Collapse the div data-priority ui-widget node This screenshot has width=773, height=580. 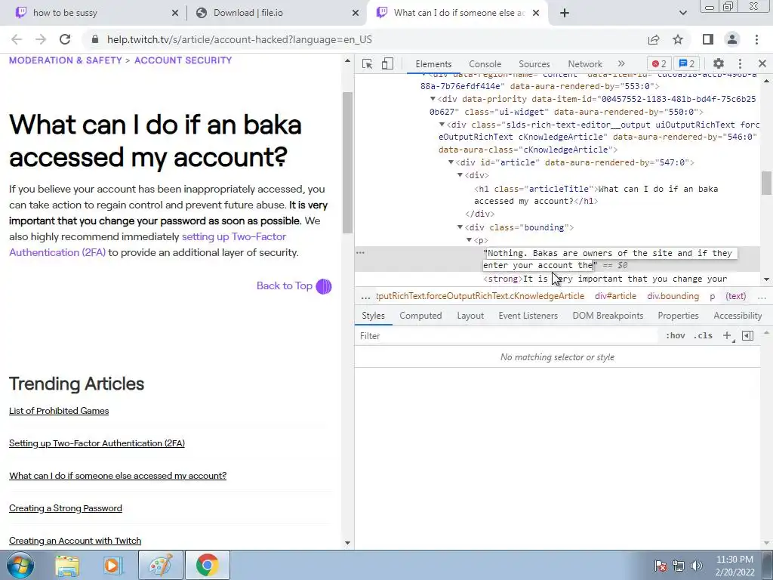tap(433, 99)
